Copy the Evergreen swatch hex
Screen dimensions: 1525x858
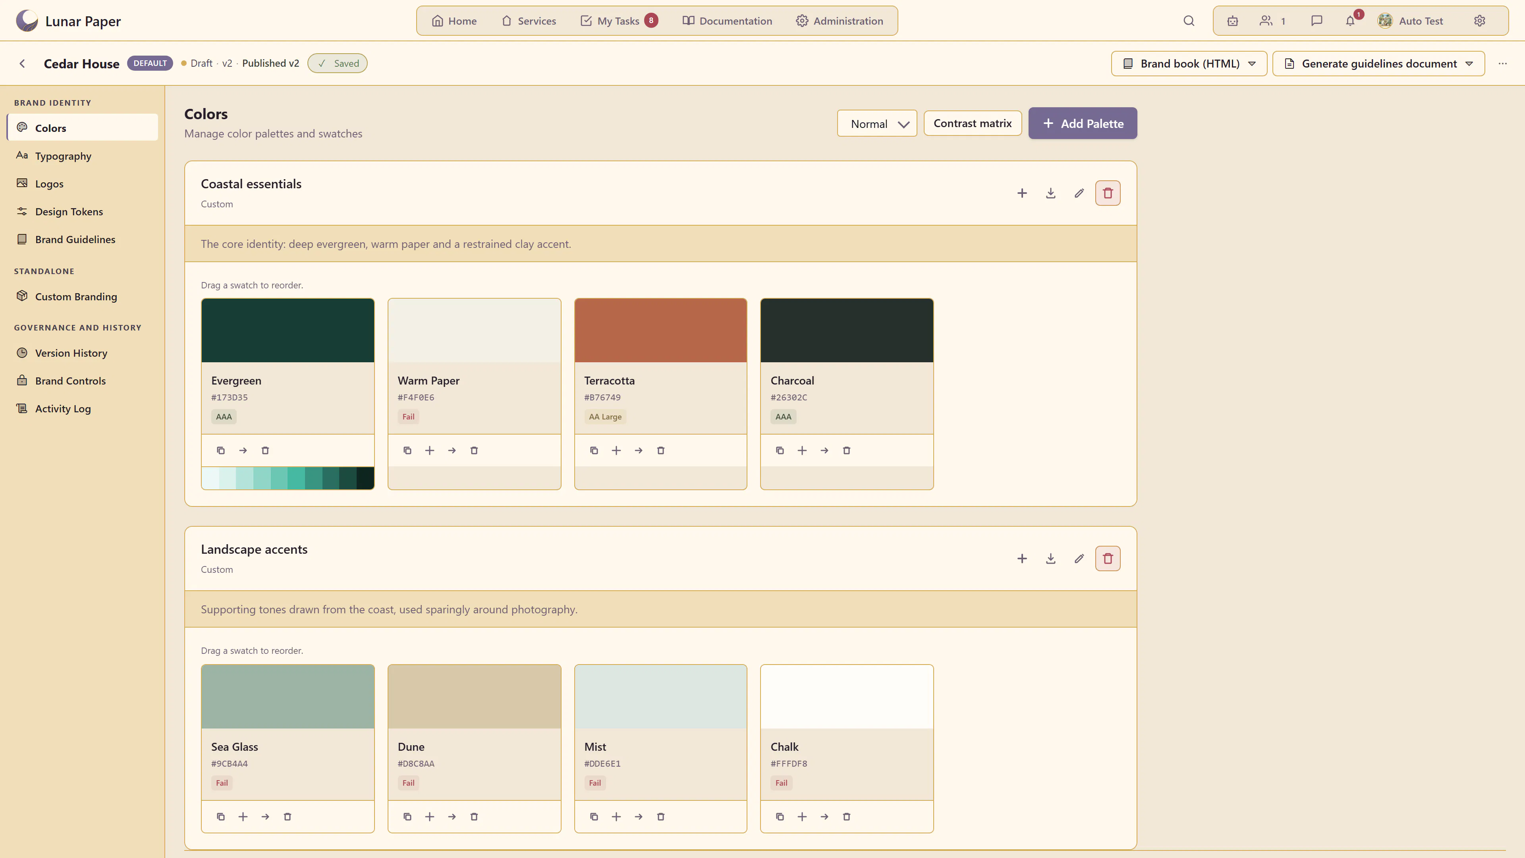point(221,450)
